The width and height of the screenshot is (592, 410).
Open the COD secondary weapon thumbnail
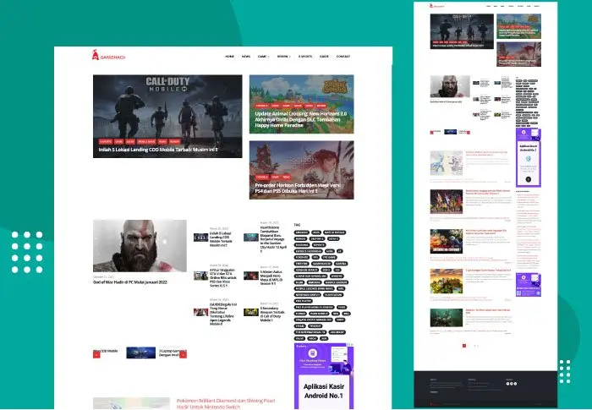251,310
